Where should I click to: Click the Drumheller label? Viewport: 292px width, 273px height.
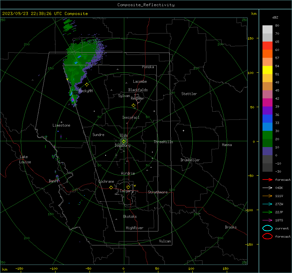(190, 160)
